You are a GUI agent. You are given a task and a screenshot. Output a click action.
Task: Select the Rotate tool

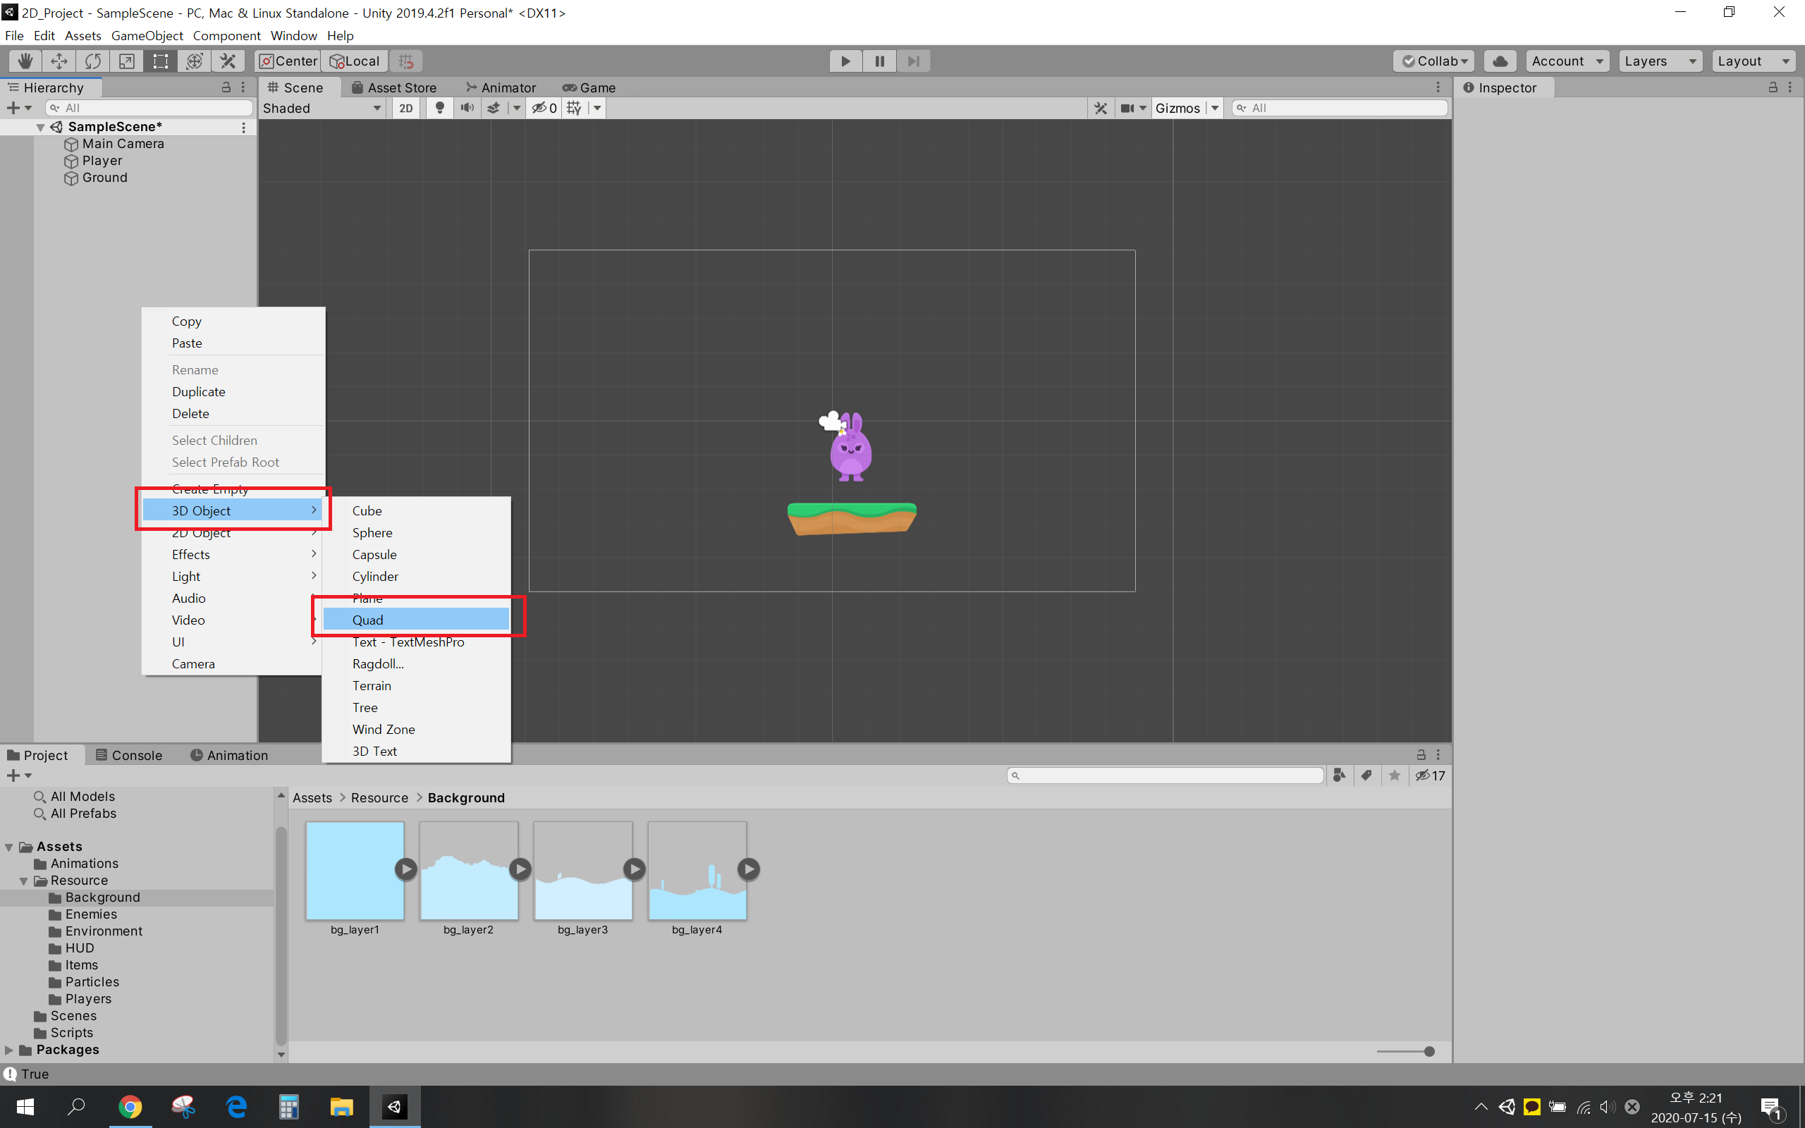pyautogui.click(x=92, y=61)
